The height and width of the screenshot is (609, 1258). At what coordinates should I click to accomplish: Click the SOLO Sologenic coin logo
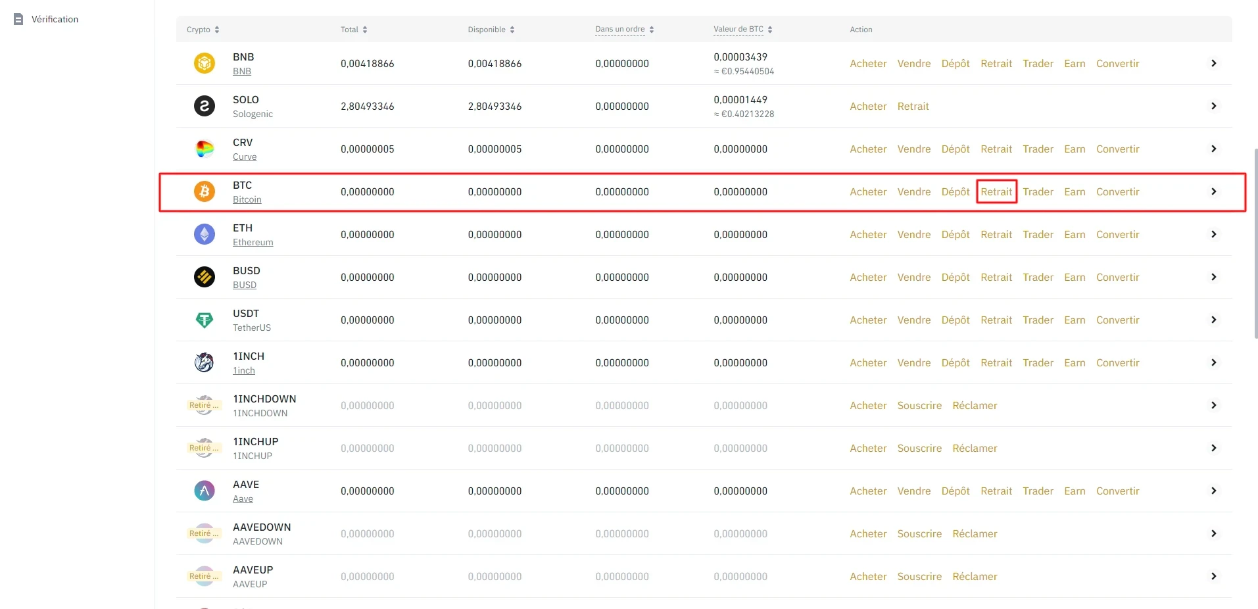(205, 106)
